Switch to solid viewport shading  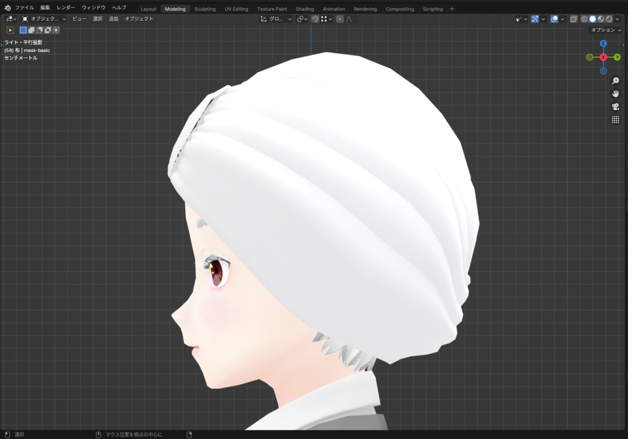pos(592,19)
